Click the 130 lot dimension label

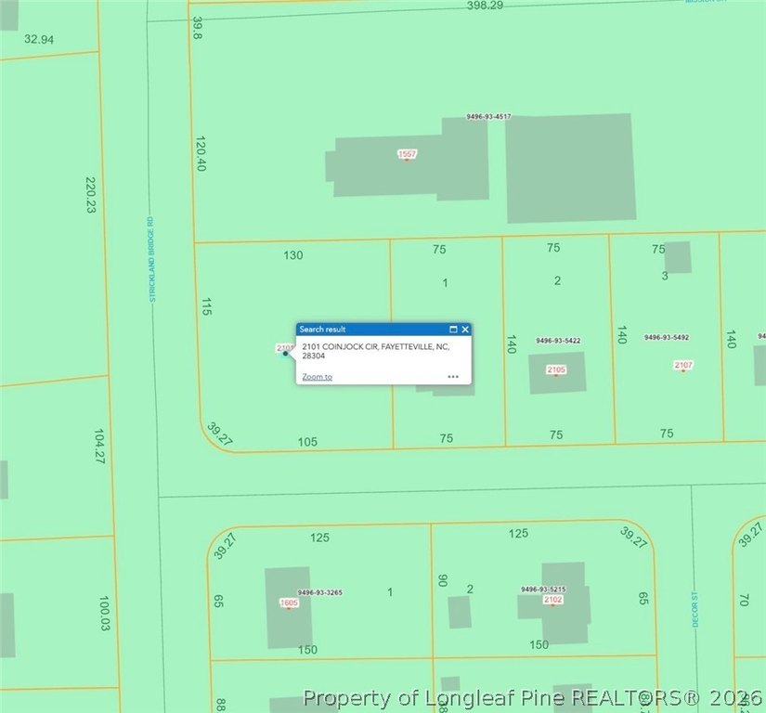pos(293,255)
